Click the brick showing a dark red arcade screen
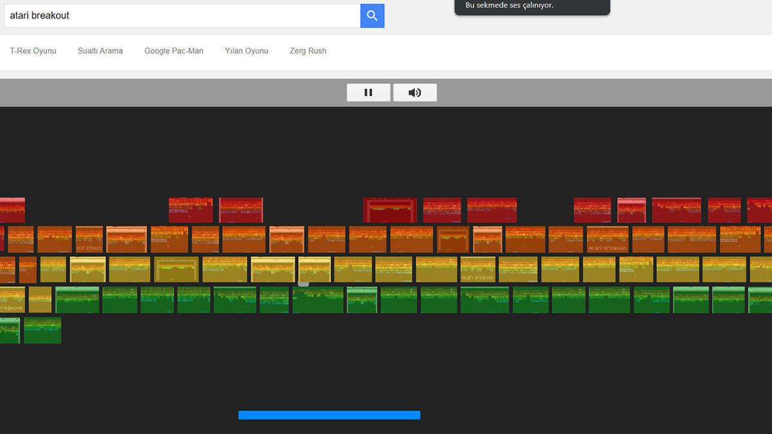 point(390,209)
